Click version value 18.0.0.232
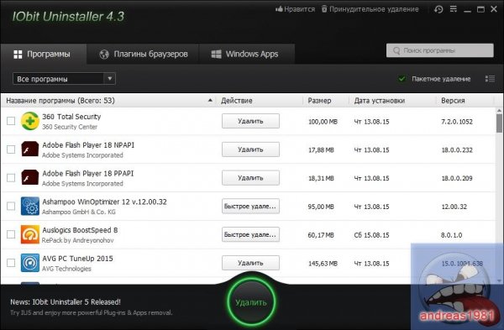 pos(457,150)
